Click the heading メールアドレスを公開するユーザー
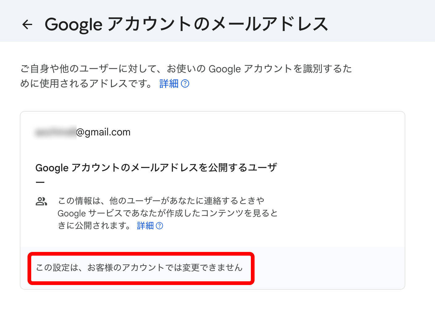The width and height of the screenshot is (435, 315). point(156,168)
